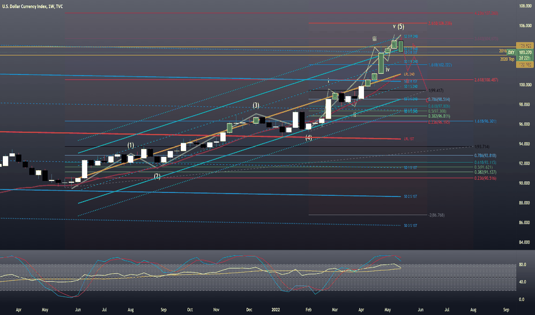
Task: Click the 1.618(102.222) Fibonacci label
Action: [x=440, y=65]
